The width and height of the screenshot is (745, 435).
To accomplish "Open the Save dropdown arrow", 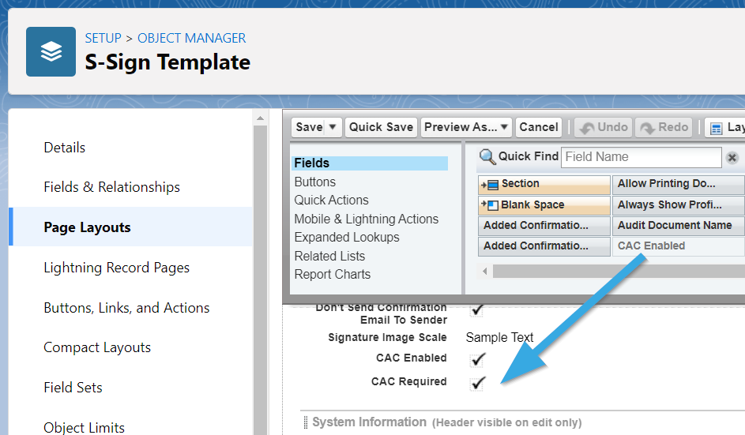I will tap(333, 127).
